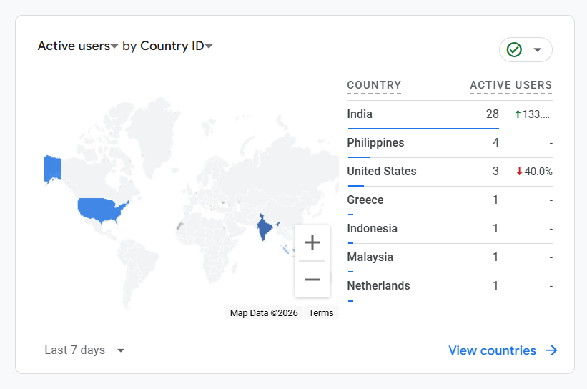587x389 pixels.
Task: Click India's green up-arrow percent change
Action: point(532,114)
